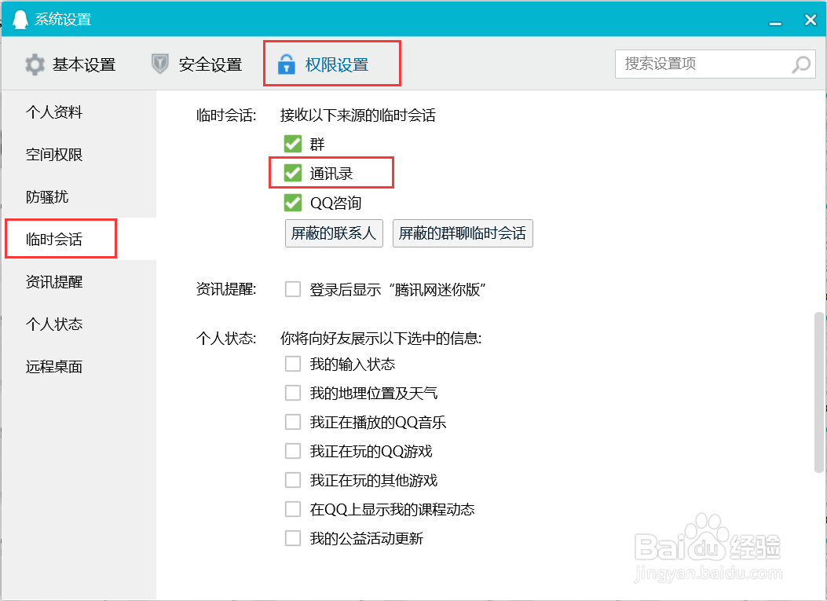Enable 登录后显示腾讯网迷你版
The width and height of the screenshot is (827, 601).
[x=292, y=288]
